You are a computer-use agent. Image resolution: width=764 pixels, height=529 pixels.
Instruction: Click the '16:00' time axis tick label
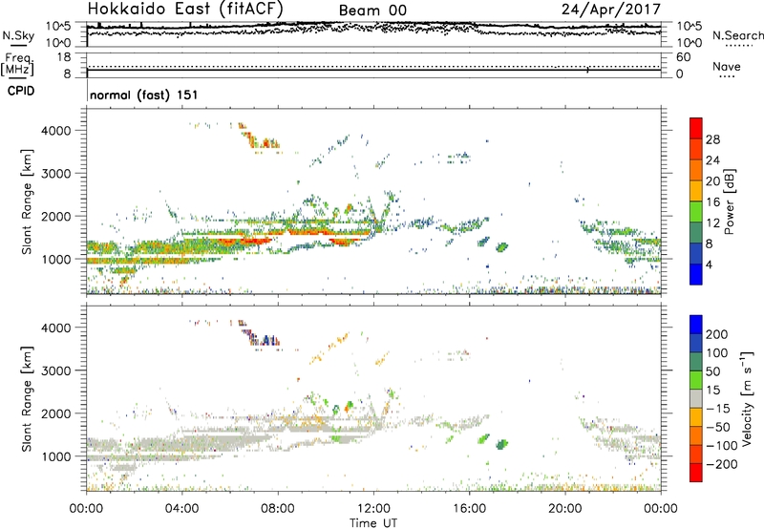click(469, 509)
